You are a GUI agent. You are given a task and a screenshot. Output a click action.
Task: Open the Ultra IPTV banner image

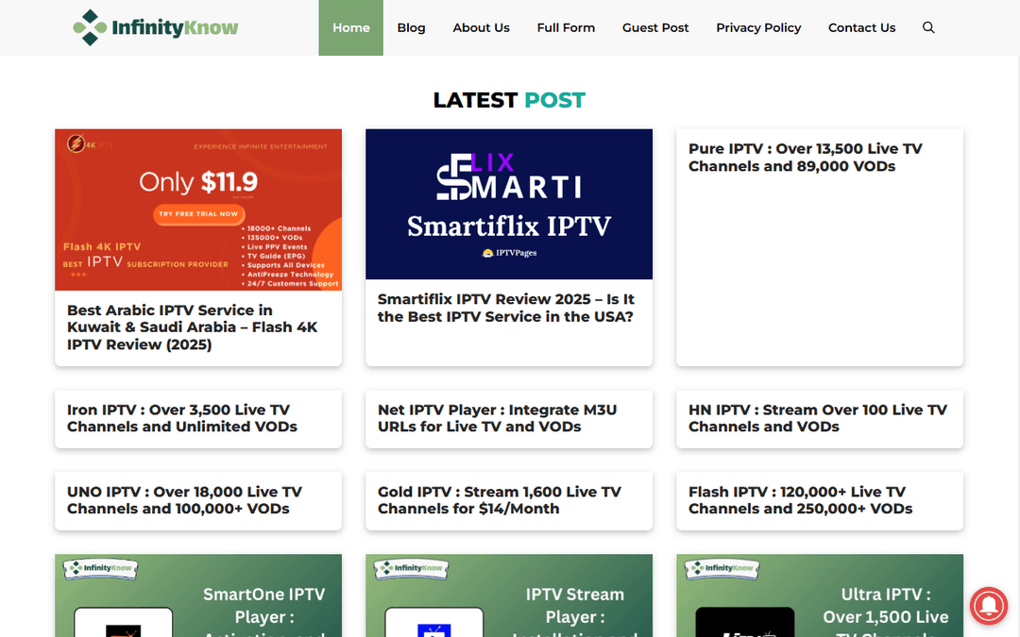pyautogui.click(x=820, y=595)
